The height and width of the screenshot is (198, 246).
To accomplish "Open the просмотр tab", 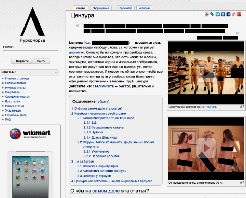I will (125, 8).
